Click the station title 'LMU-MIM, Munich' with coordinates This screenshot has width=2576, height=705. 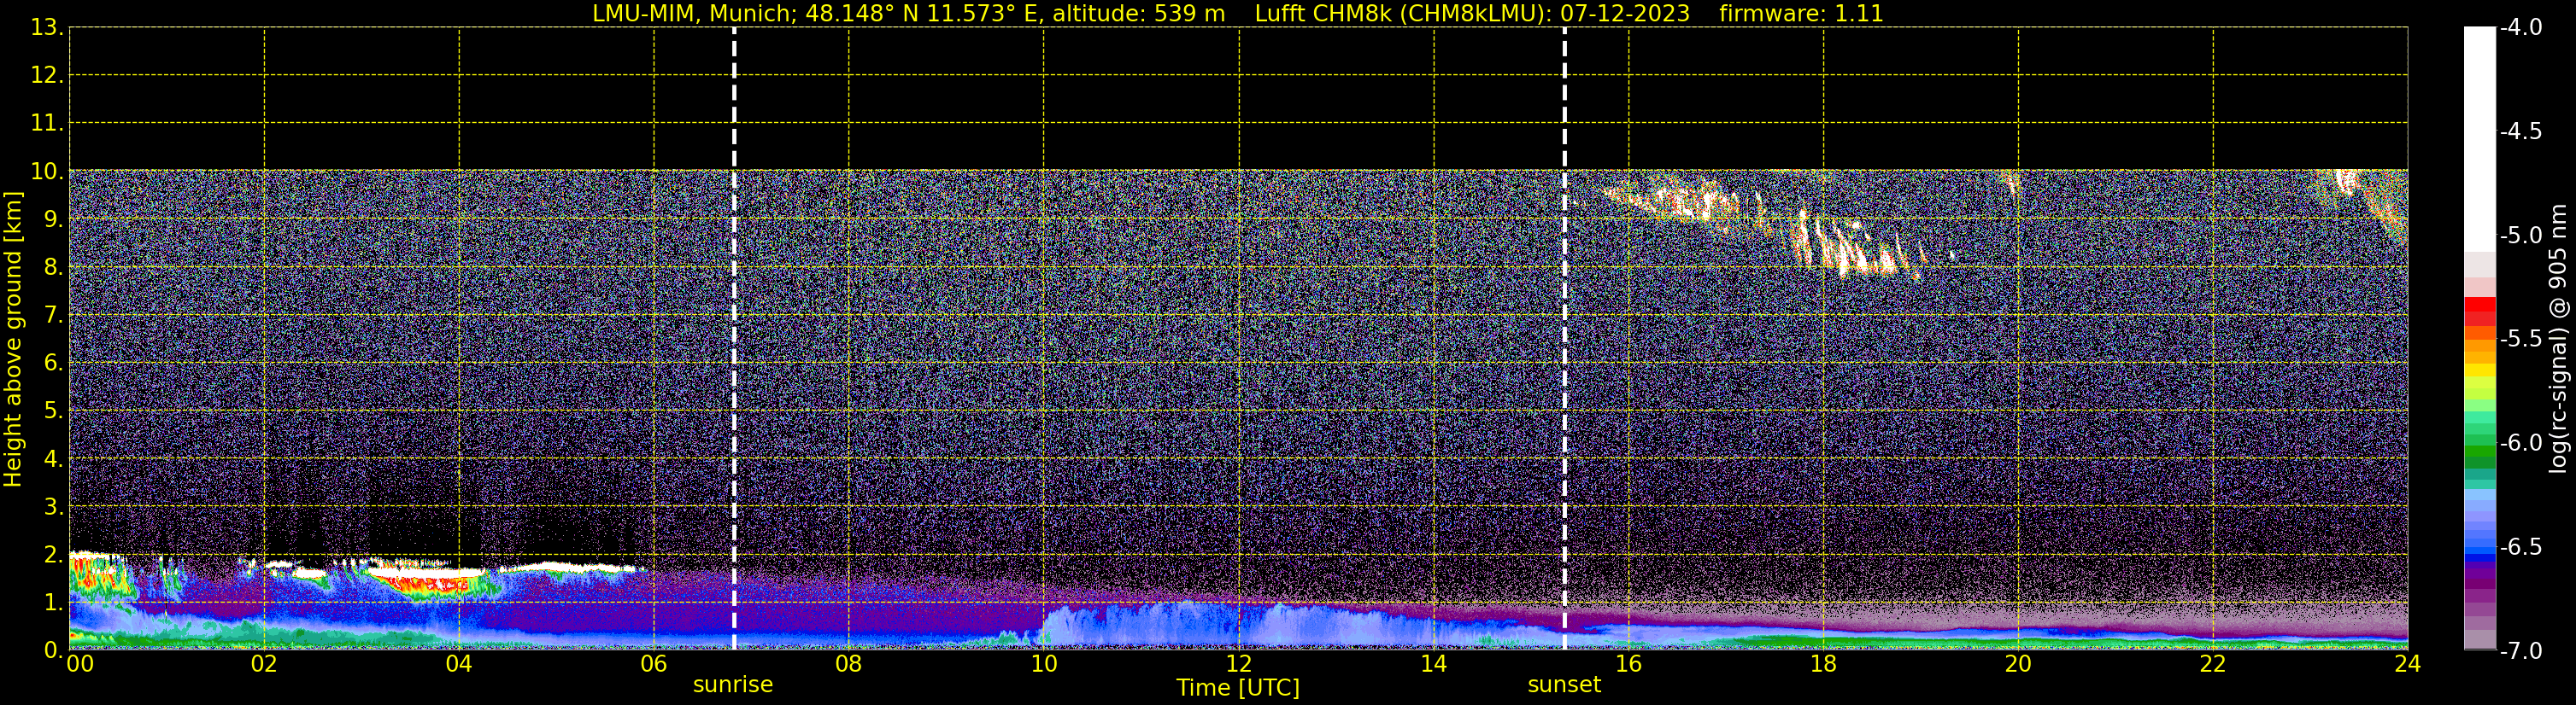click(x=909, y=14)
